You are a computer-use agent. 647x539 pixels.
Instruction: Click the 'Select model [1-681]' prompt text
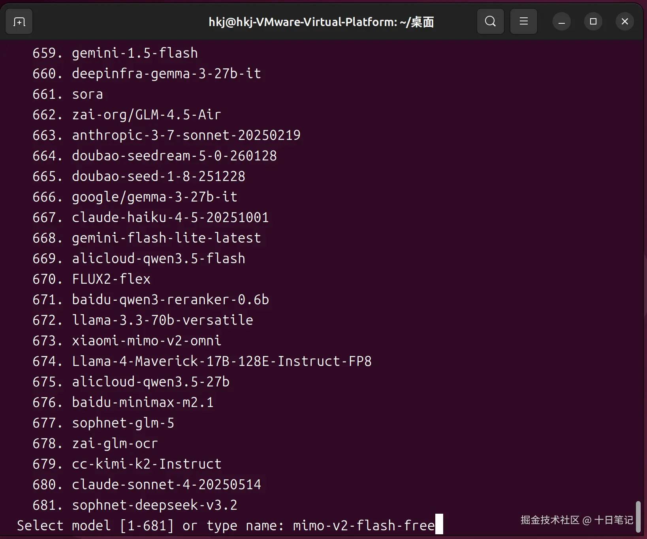[x=95, y=526]
